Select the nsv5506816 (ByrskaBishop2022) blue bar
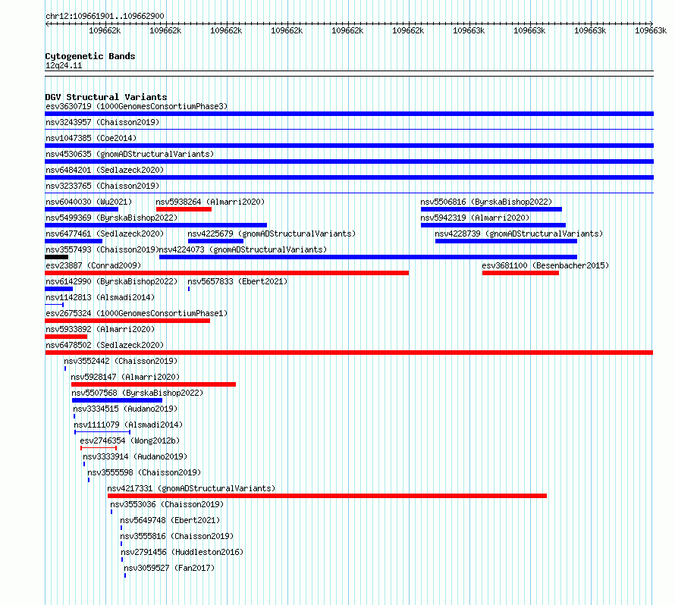Image resolution: width=675 pixels, height=605 pixels. (x=491, y=209)
